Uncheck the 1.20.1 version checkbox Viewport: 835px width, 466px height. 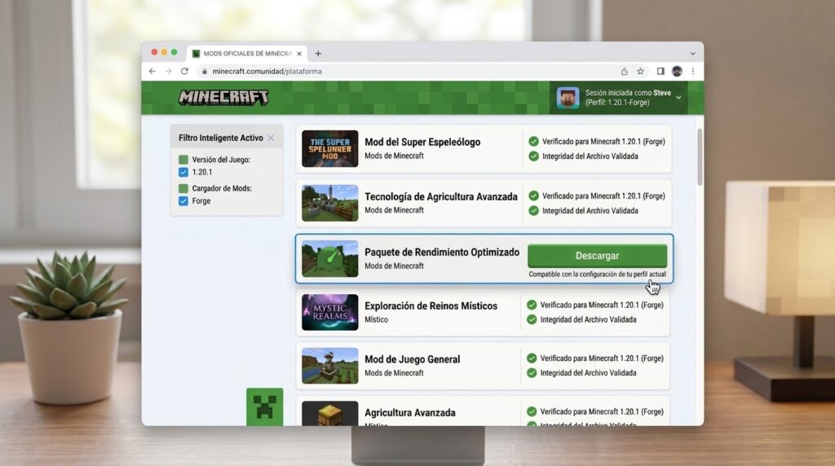tap(183, 173)
